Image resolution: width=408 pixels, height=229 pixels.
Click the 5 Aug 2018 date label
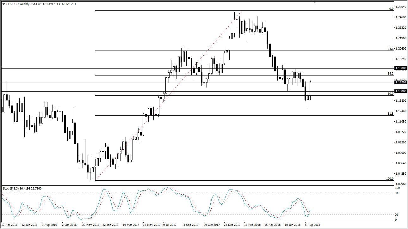click(x=312, y=225)
